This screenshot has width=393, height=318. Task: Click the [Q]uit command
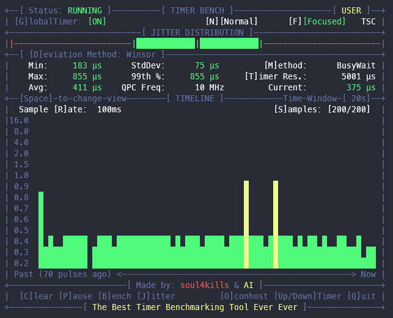[361, 296]
